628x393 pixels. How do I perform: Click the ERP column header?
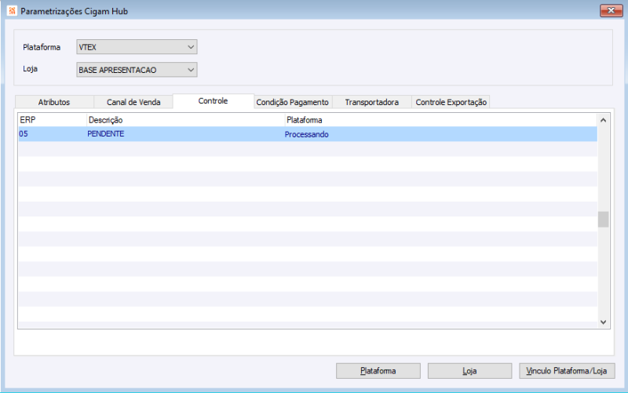click(x=53, y=120)
